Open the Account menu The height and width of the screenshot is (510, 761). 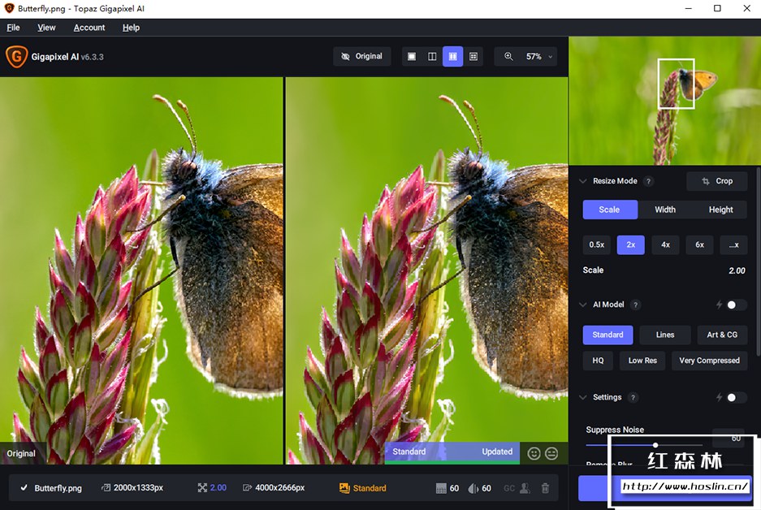[89, 28]
